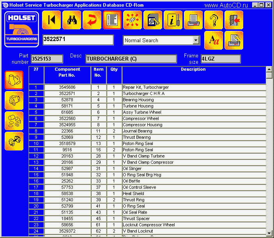Select row number 24 header cell
This screenshot has height=238, width=274.
tap(36, 231)
